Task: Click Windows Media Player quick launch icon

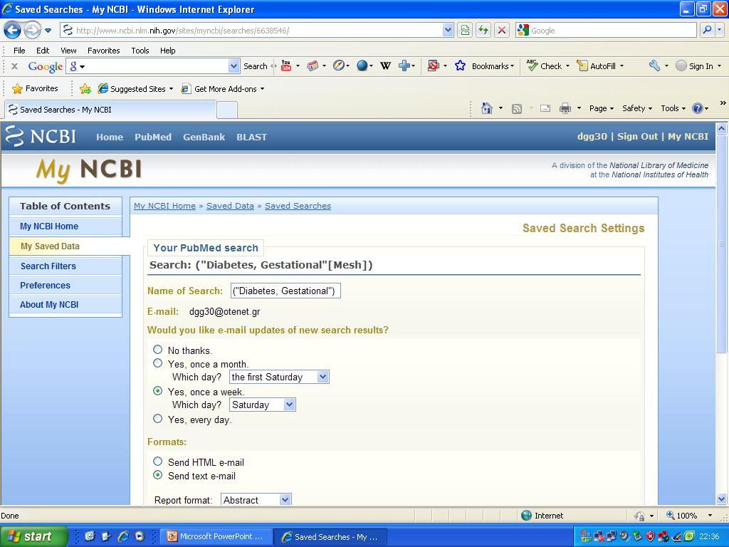Action: click(140, 536)
